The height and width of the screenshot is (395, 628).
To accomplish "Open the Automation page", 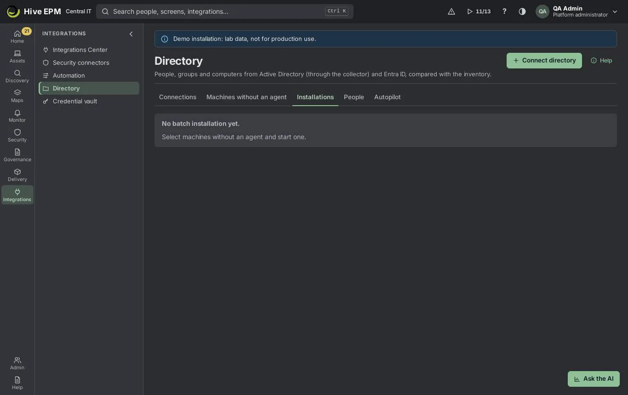I will tap(89, 75).
